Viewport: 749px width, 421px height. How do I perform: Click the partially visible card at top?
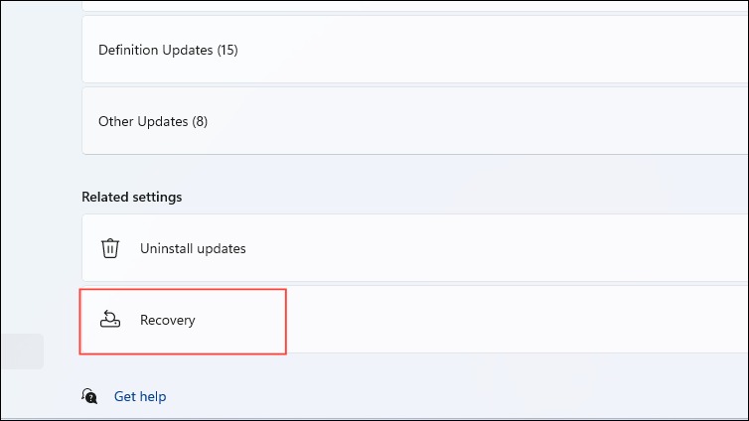click(415, 6)
